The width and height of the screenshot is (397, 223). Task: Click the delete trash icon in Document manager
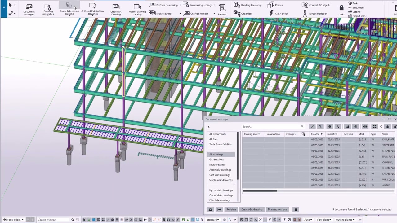pyautogui.click(x=296, y=209)
